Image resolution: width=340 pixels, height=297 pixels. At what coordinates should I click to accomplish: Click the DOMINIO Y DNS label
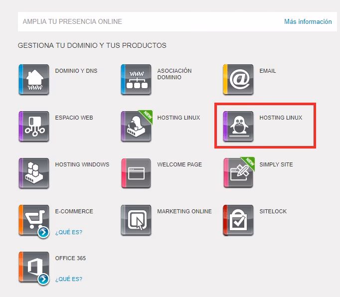[76, 71]
